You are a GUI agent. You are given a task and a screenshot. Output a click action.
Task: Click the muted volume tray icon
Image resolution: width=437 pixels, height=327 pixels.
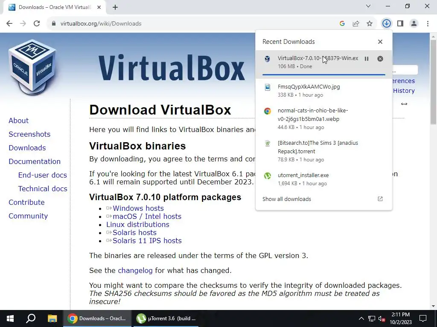tap(382, 318)
